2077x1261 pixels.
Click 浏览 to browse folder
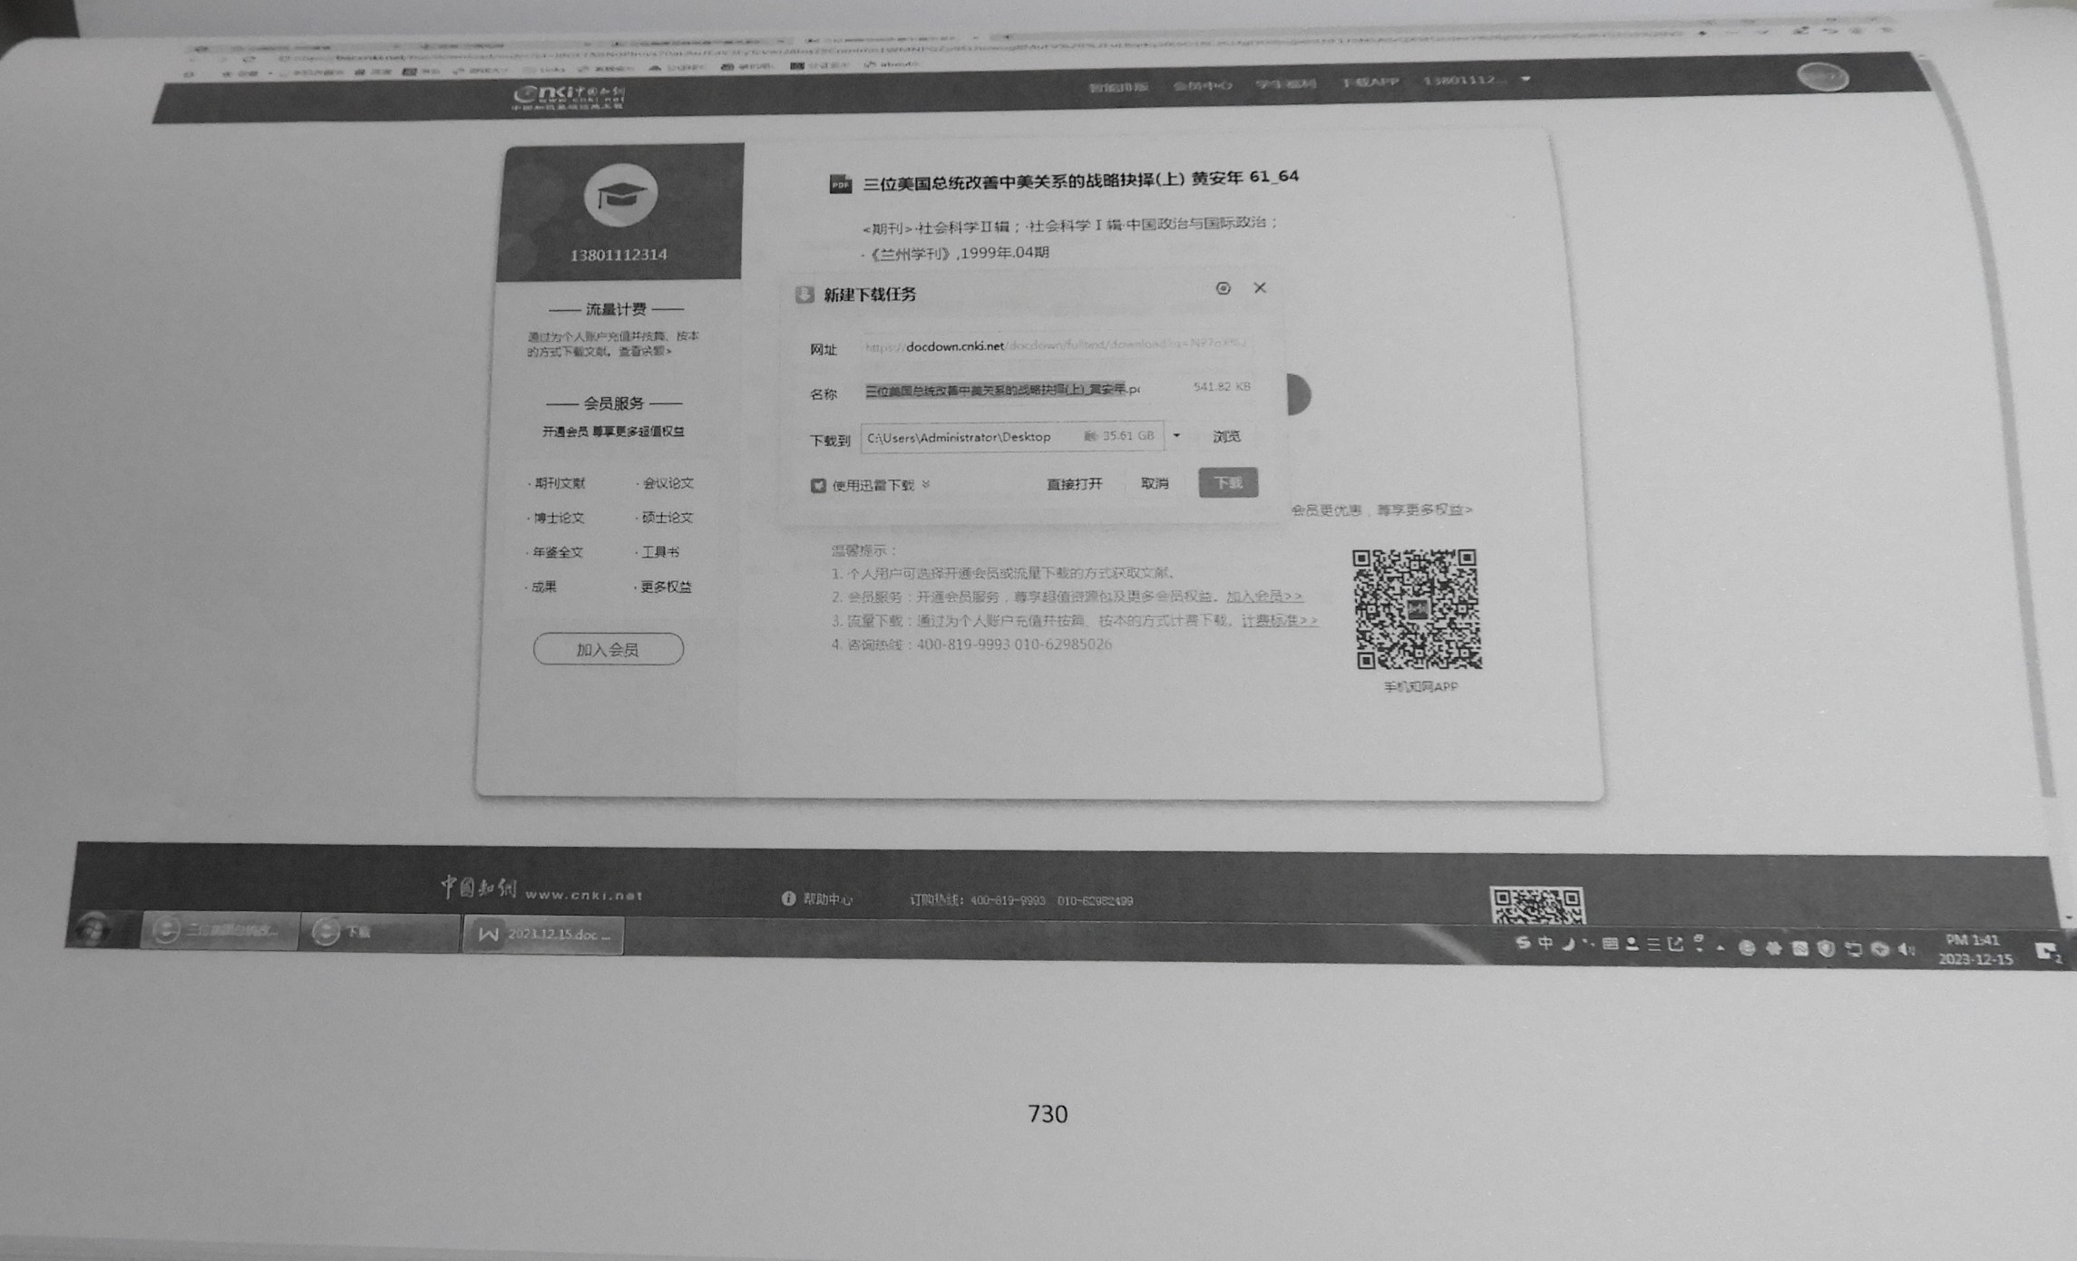1226,436
